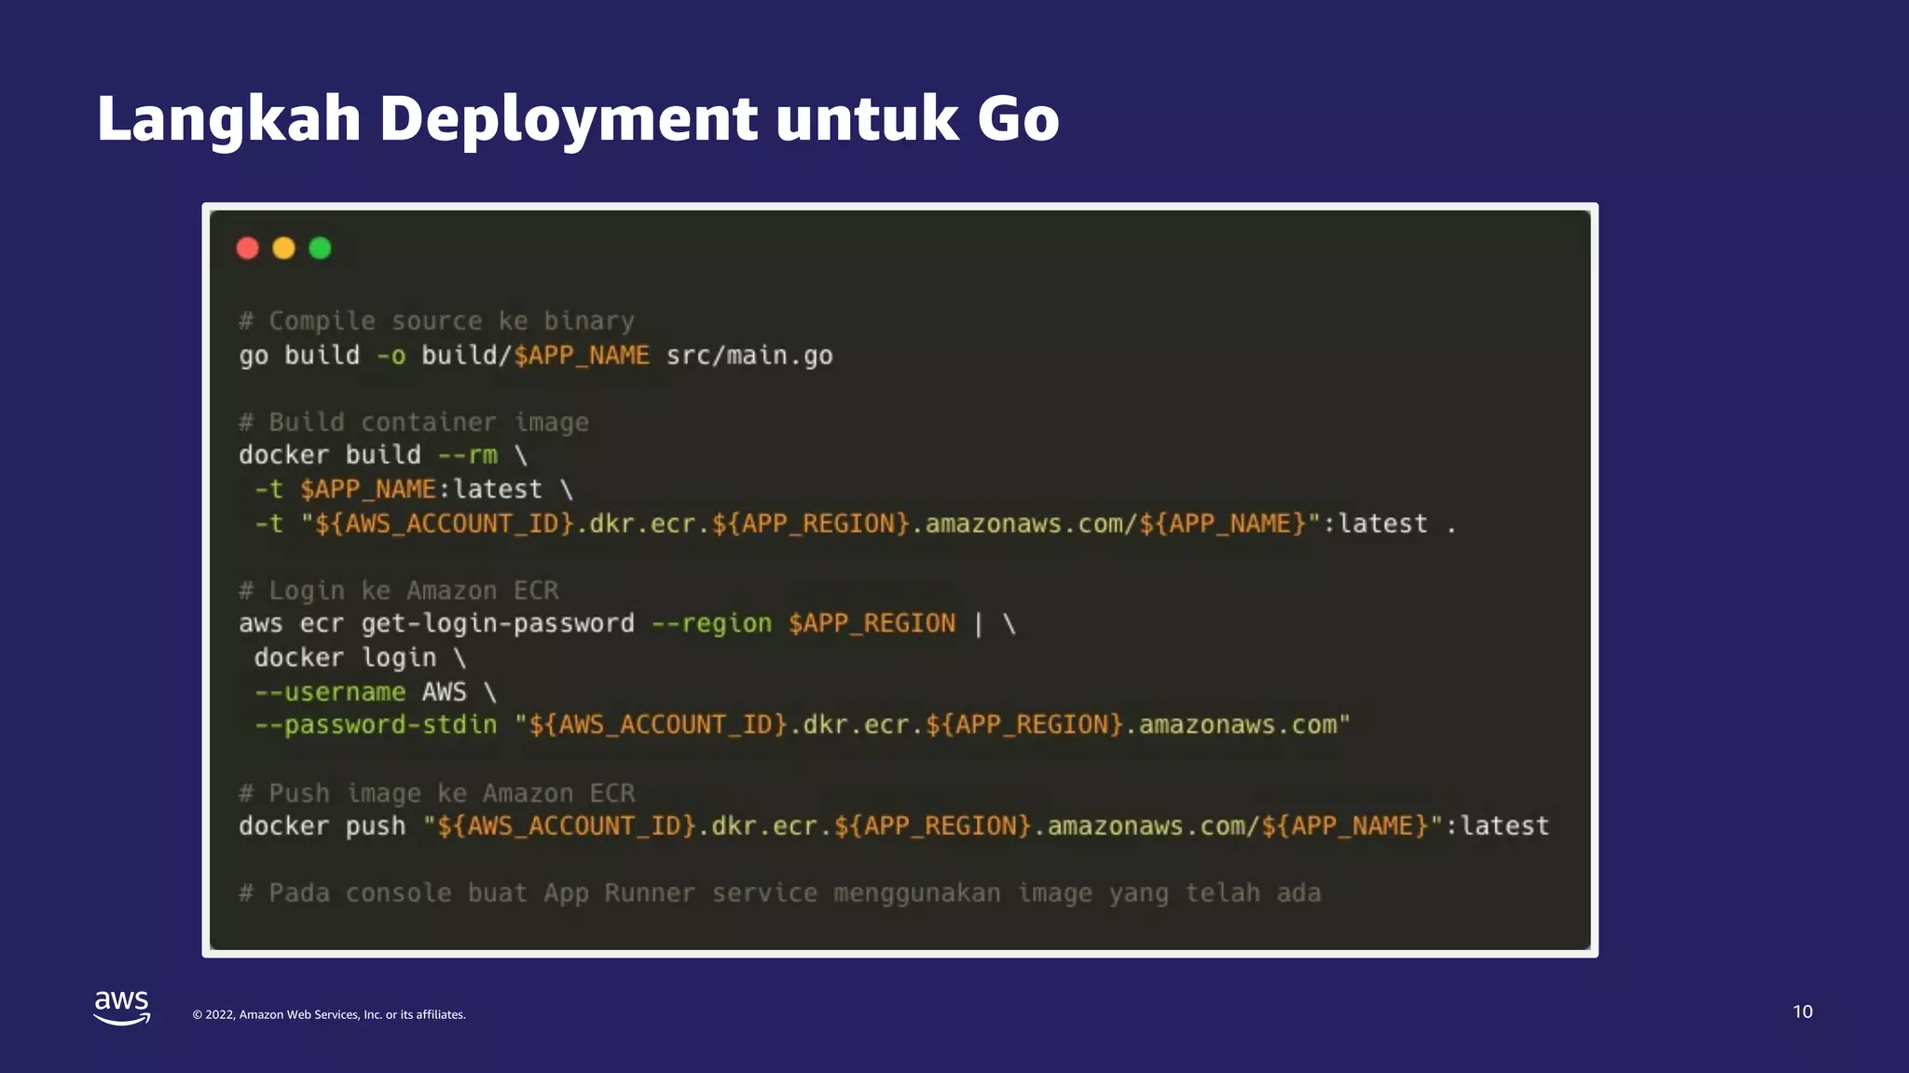Click the slide title 'Langkah Deployment untuk Go'
Viewport: 1909px width, 1073px height.
pyautogui.click(x=578, y=119)
